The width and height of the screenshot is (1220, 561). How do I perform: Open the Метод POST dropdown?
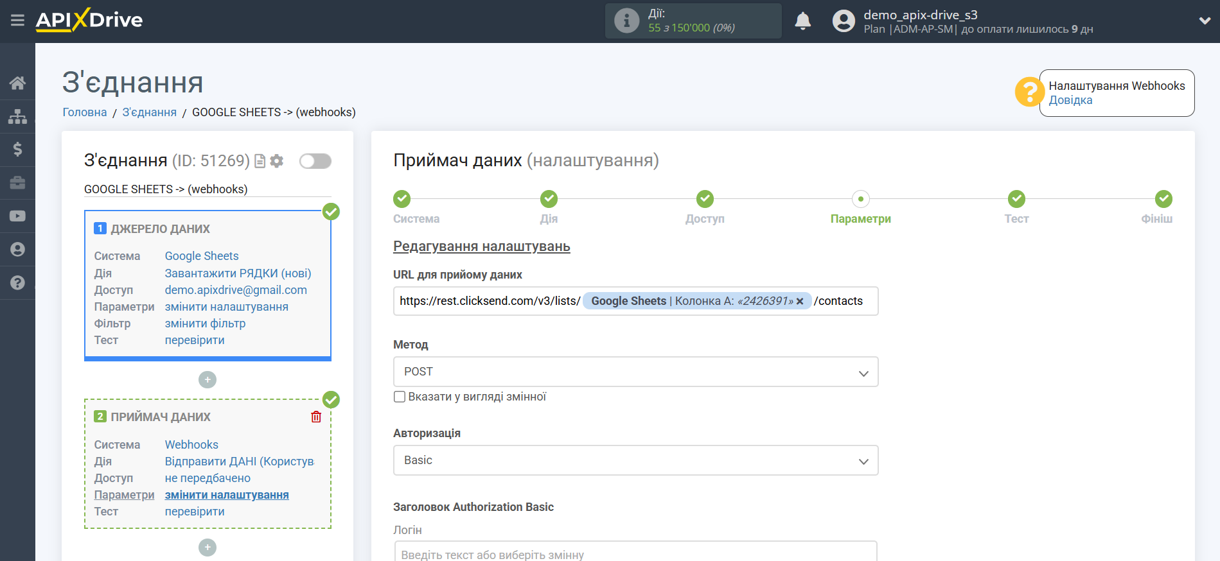(x=635, y=372)
